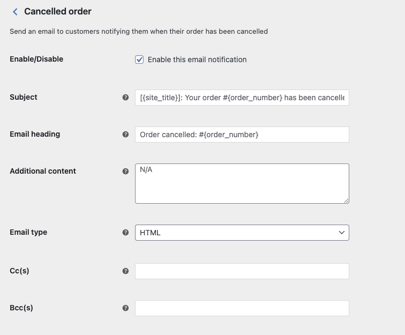Click the back arrow beside Cancelled order

click(x=15, y=12)
